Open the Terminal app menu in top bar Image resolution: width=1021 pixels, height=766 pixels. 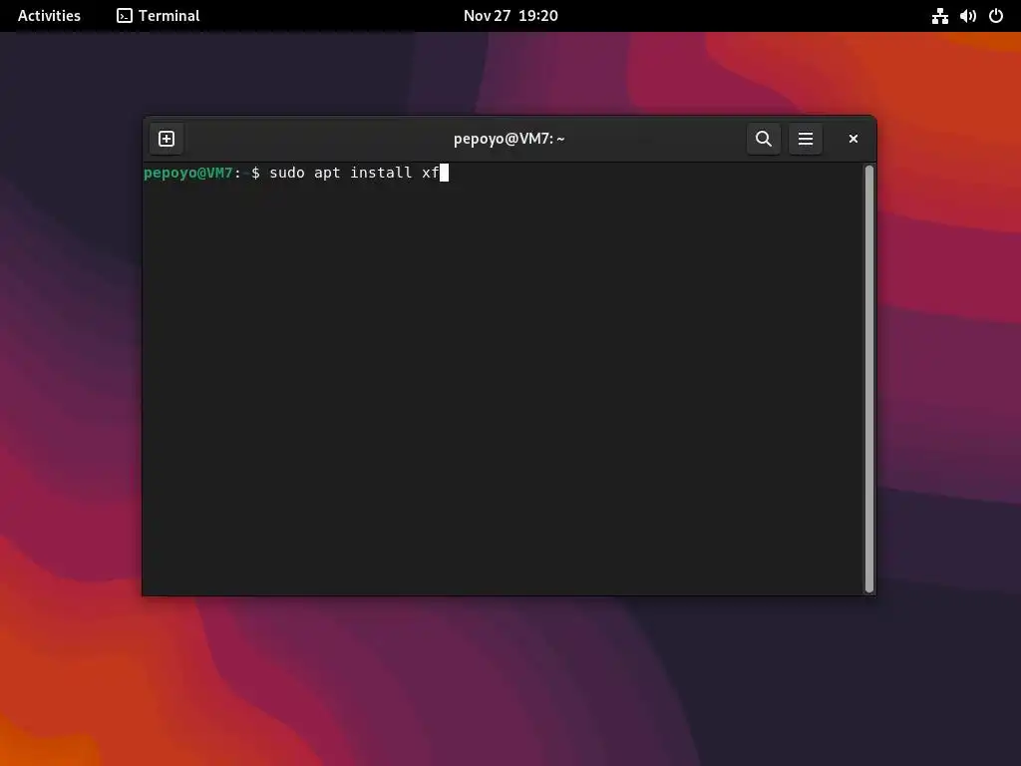point(159,16)
